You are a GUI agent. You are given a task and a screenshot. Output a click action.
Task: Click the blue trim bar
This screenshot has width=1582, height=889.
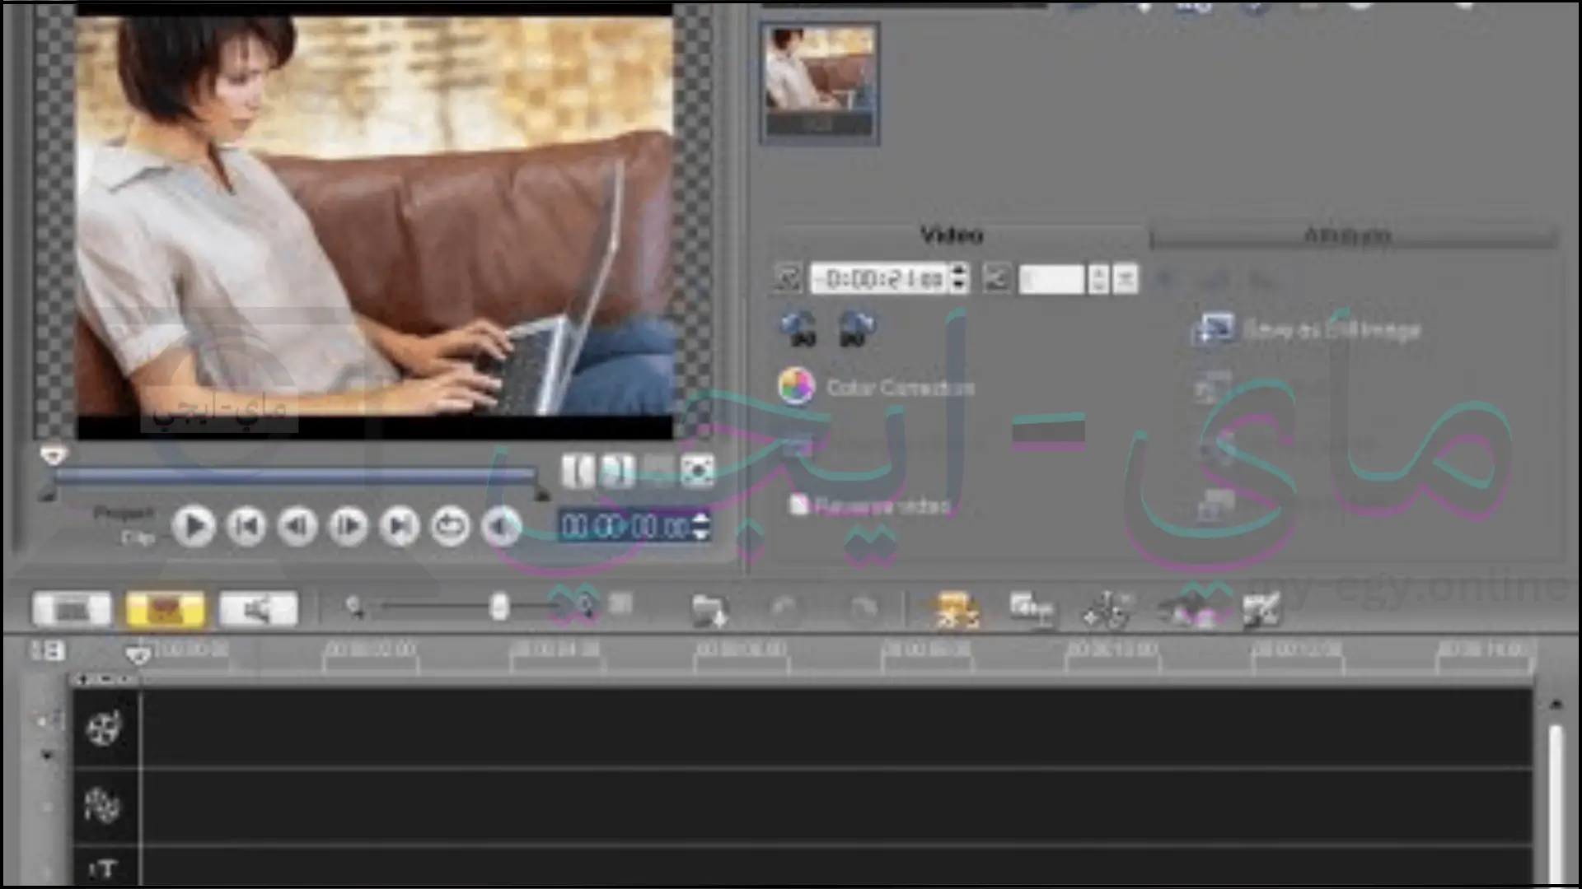point(295,475)
